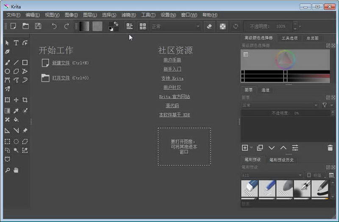This screenshot has width=339, height=222.
Task: Click the New Document toolbar icon
Action: 13,26
